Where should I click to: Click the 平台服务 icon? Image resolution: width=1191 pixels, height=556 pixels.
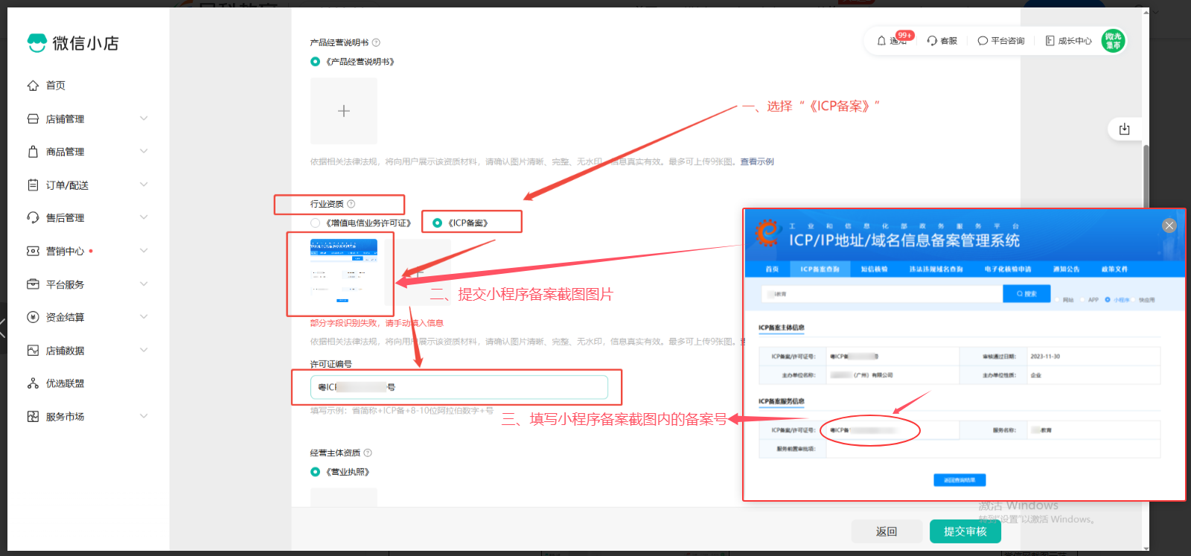[33, 284]
